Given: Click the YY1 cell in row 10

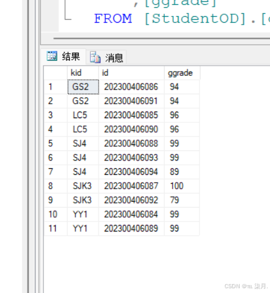Looking at the screenshot, I should pos(83,214).
